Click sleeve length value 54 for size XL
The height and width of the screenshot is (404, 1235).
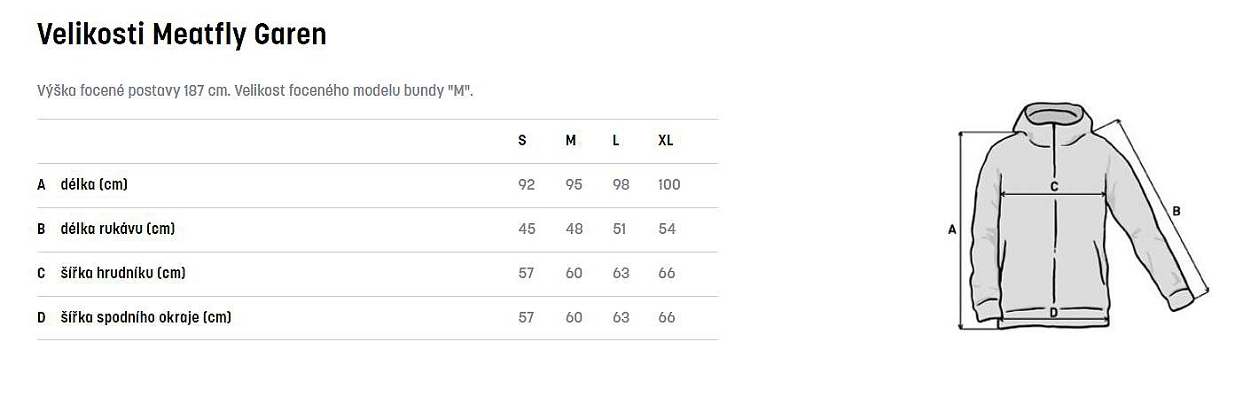tap(668, 229)
